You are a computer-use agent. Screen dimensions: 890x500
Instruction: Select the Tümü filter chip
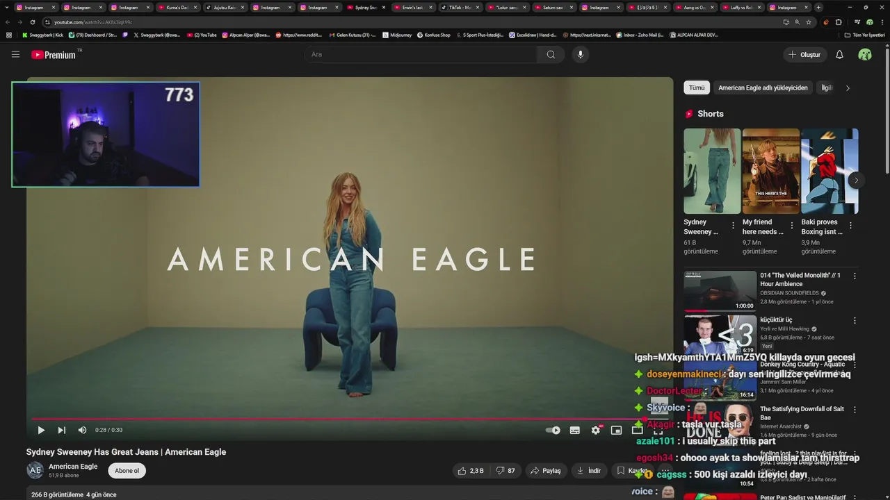coord(697,87)
